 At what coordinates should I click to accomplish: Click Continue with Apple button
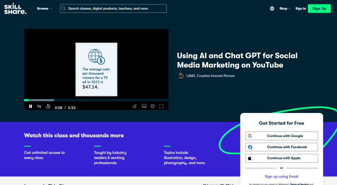(282, 158)
